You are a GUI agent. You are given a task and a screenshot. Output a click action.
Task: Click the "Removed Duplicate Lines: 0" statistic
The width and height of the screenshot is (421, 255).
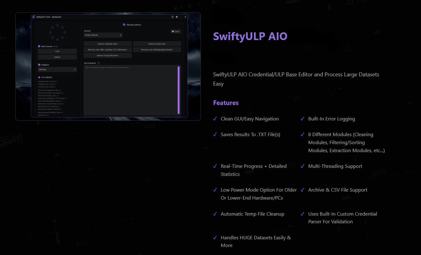pos(49,90)
